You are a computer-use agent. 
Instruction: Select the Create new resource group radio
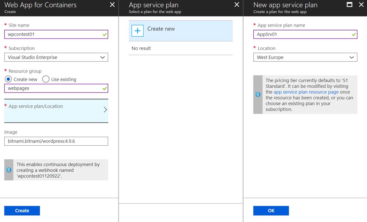pyautogui.click(x=8, y=79)
